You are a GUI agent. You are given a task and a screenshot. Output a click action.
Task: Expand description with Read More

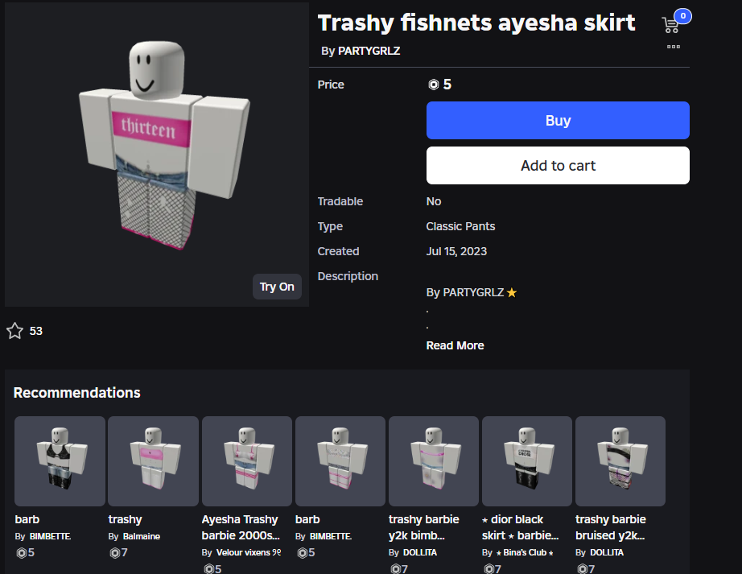[x=455, y=345]
